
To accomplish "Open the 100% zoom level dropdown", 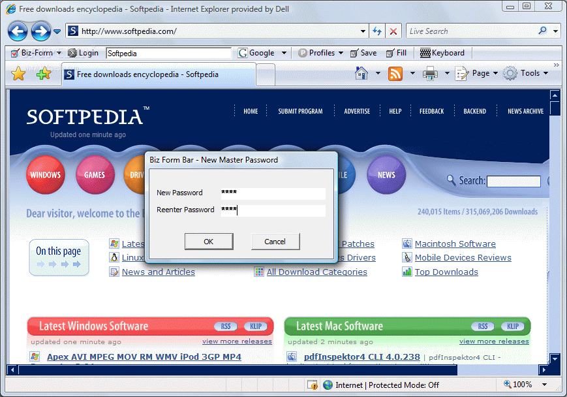I will pos(545,385).
